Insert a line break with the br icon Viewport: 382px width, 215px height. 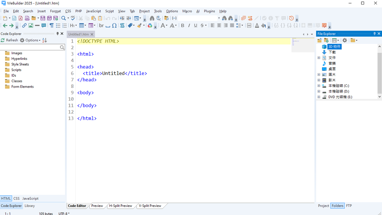point(101,26)
